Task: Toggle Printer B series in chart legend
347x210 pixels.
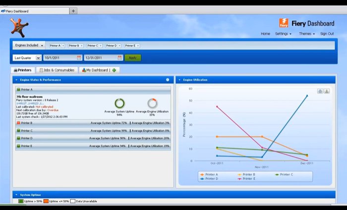Action: [246, 174]
